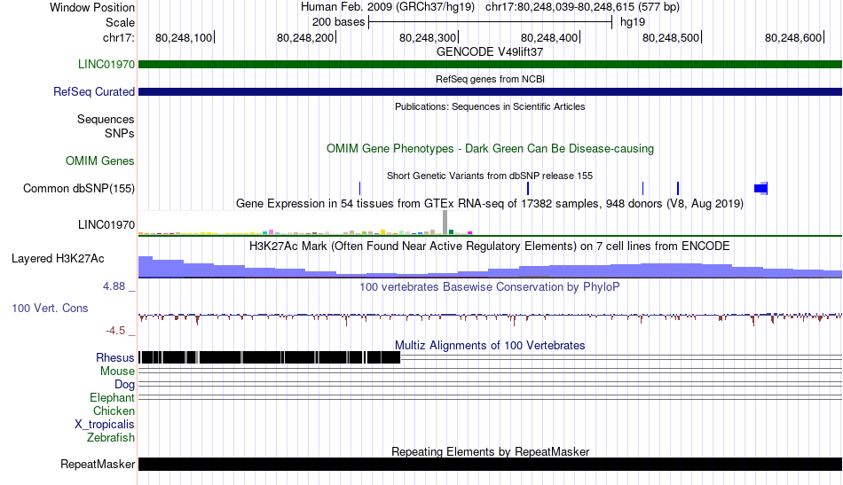The height and width of the screenshot is (485, 843).
Task: Click the Scale label
Action: [120, 22]
